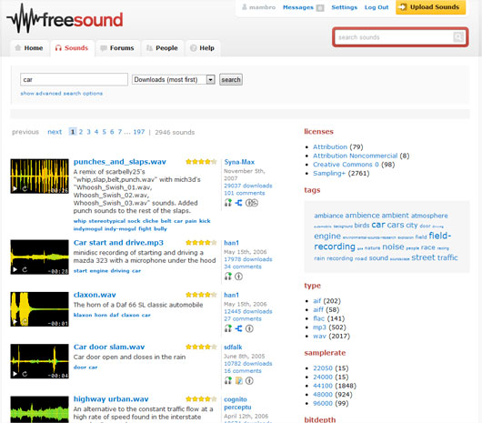
Task: Open the Home tab
Action: click(x=30, y=48)
